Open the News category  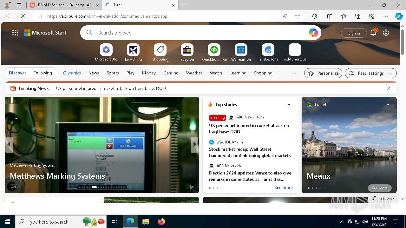94,73
